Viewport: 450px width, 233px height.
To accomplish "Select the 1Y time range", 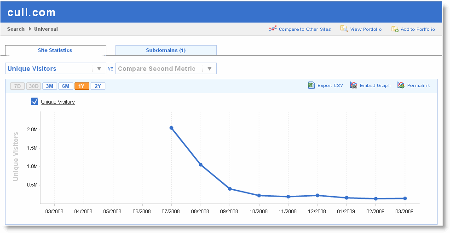I will pos(82,86).
